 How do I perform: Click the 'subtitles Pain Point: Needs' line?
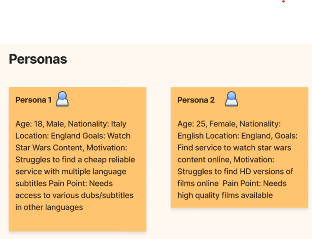click(x=65, y=184)
